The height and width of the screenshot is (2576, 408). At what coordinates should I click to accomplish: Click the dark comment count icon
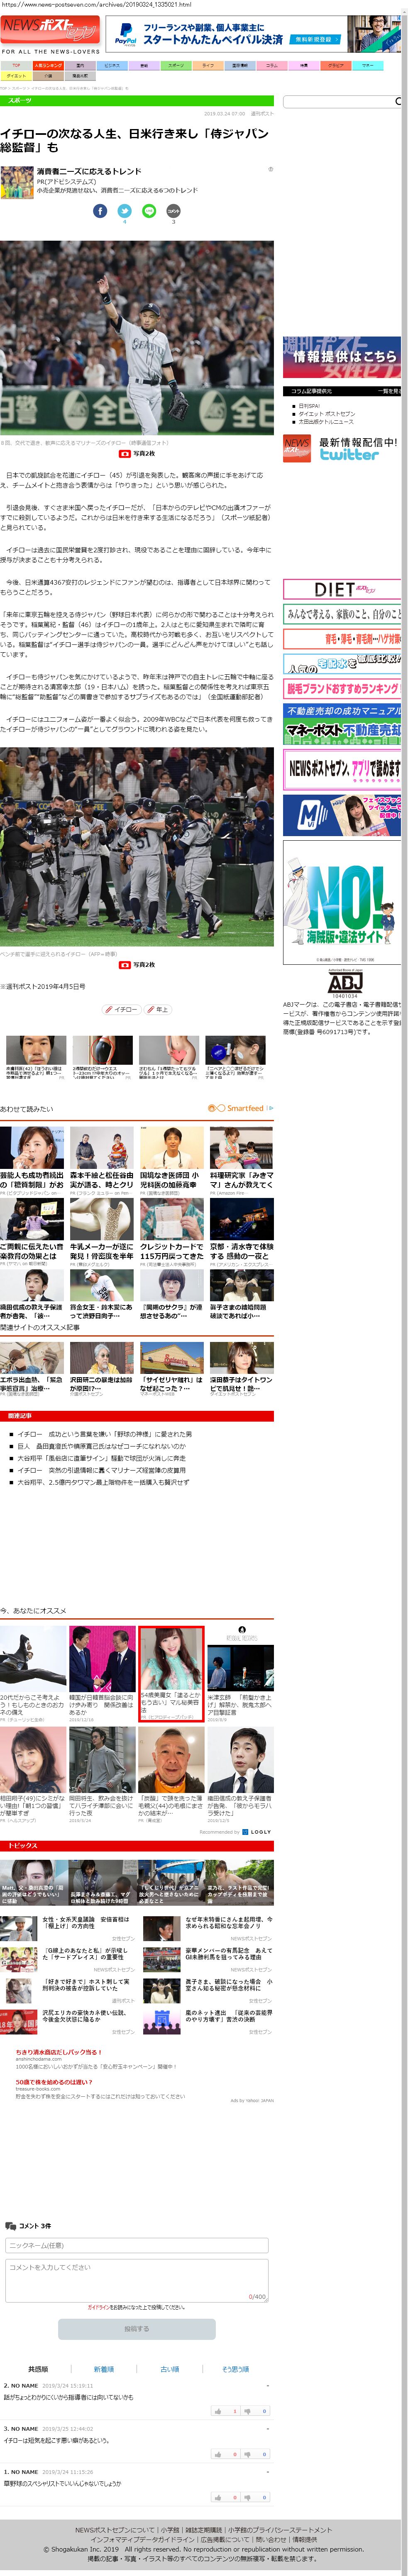173,211
